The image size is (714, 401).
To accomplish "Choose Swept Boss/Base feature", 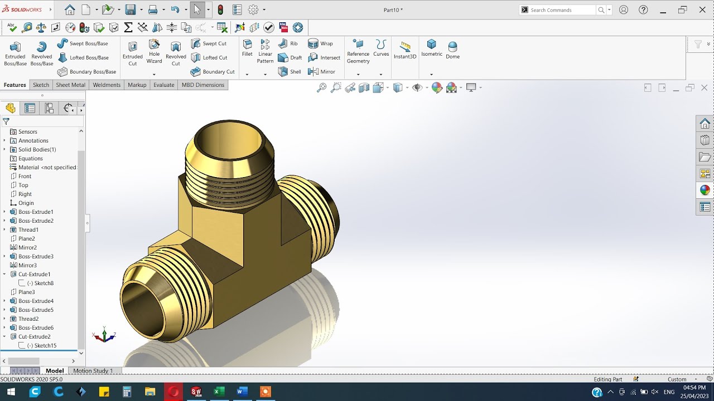I will point(83,43).
